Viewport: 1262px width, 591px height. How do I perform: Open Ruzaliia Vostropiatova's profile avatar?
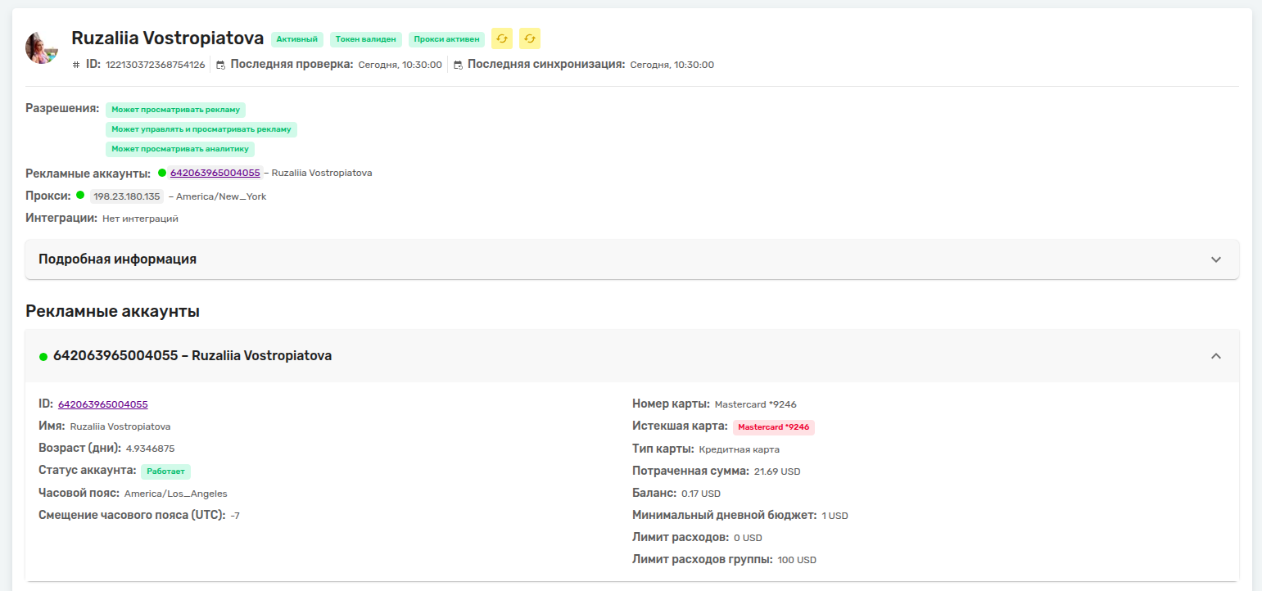pos(42,47)
